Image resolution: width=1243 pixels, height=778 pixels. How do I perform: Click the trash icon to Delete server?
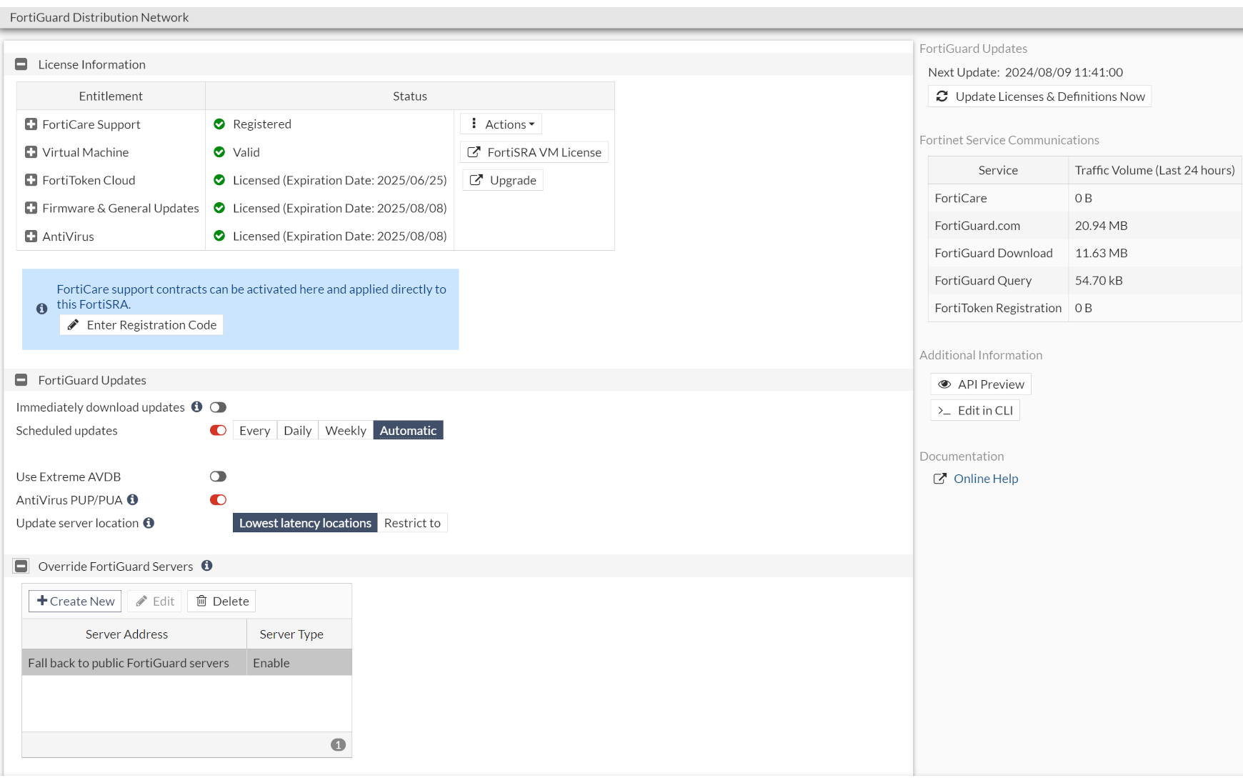pyautogui.click(x=201, y=602)
